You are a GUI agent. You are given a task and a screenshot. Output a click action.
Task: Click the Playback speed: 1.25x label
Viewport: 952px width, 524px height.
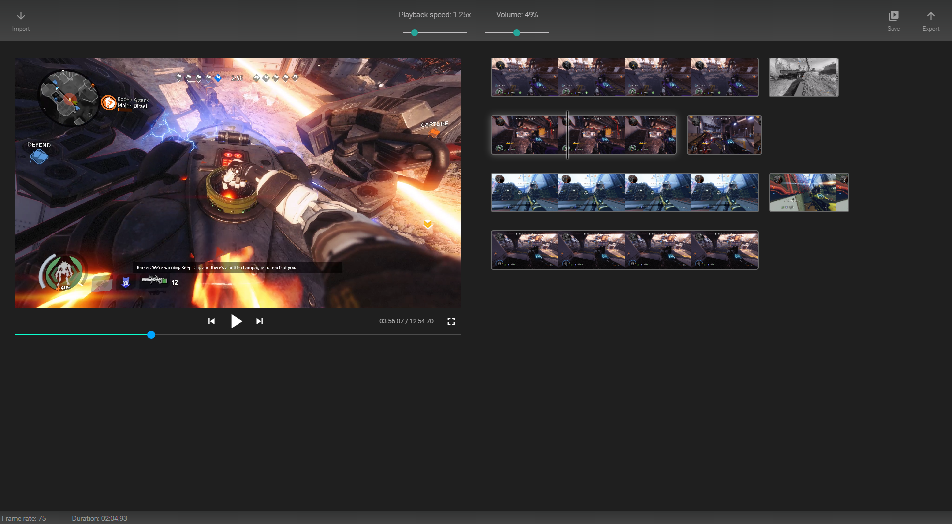[x=434, y=15]
